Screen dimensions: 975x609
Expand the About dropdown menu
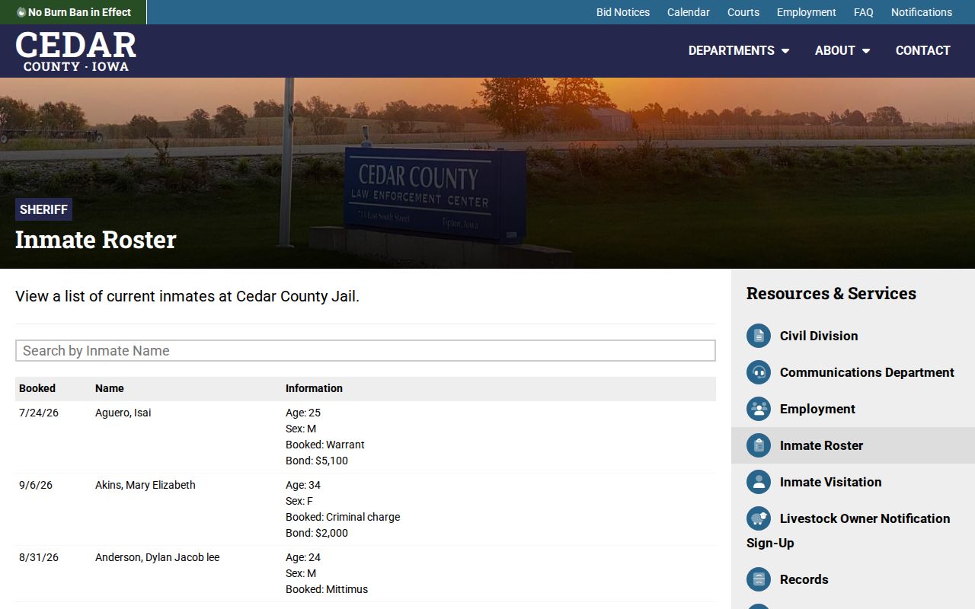[x=842, y=50]
